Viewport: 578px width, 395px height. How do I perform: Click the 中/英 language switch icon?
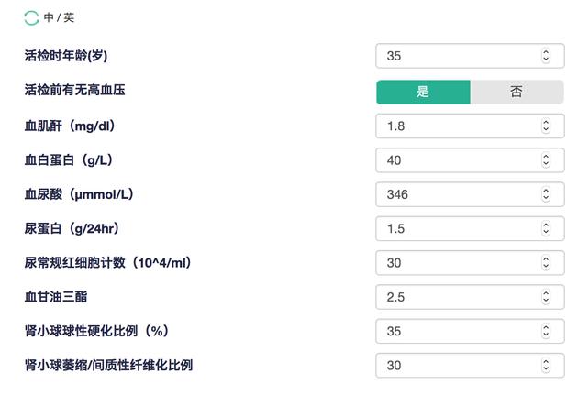pyautogui.click(x=32, y=18)
